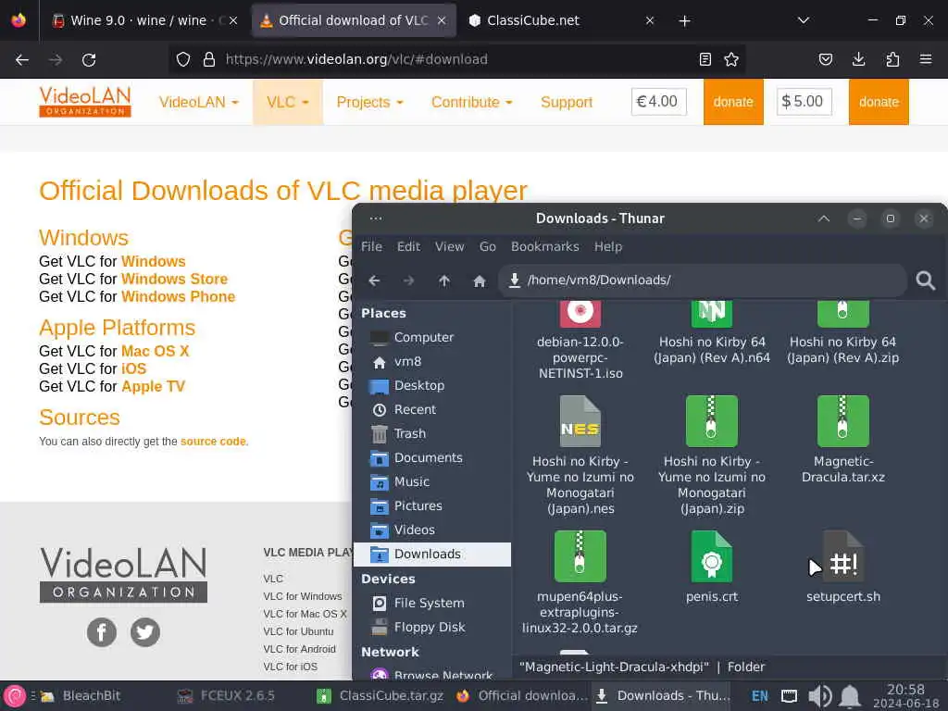948x711 pixels.
Task: Open the display icon in the system tray
Action: click(789, 696)
